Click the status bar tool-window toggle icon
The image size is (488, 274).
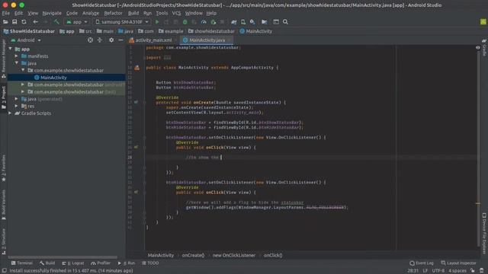tap(4, 271)
